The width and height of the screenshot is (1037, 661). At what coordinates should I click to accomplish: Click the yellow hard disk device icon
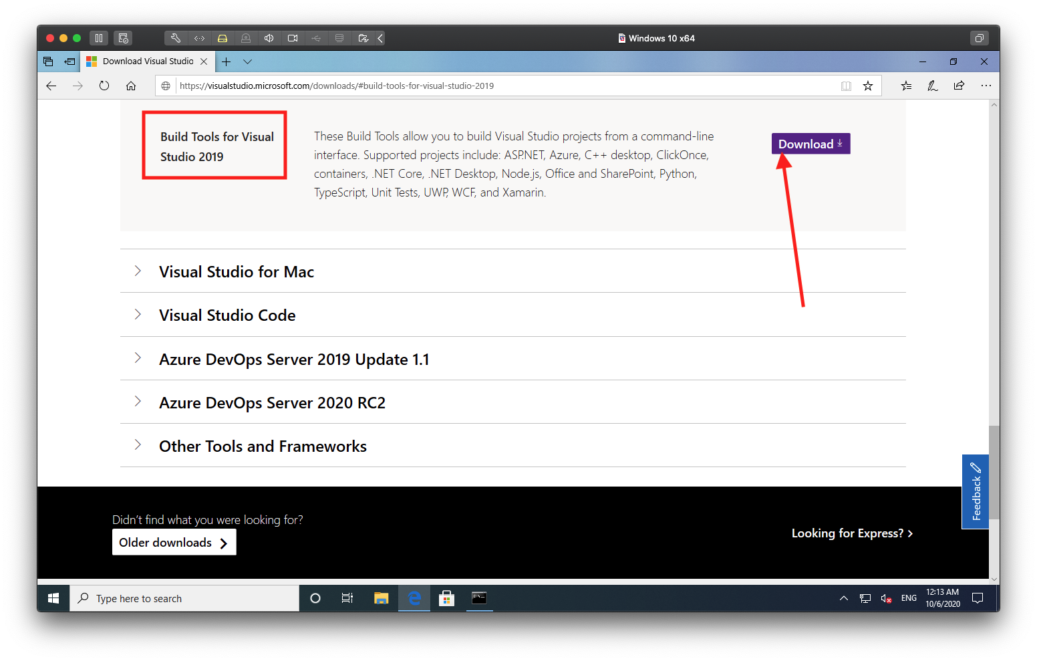pos(223,38)
